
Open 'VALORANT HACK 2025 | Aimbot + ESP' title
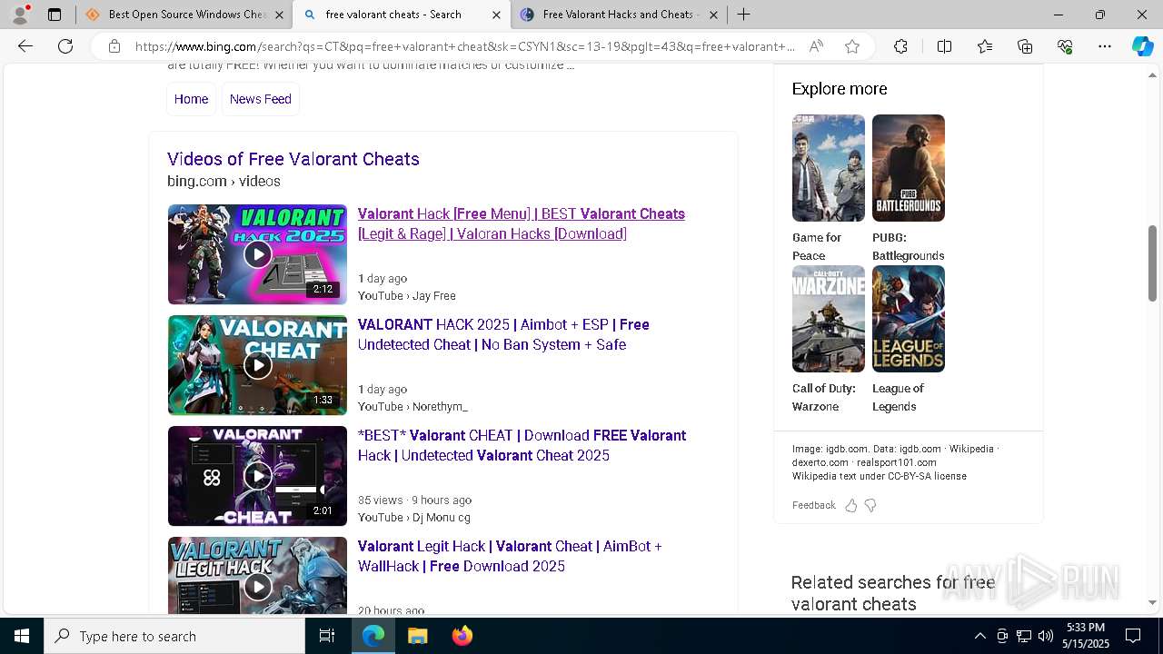tap(503, 334)
